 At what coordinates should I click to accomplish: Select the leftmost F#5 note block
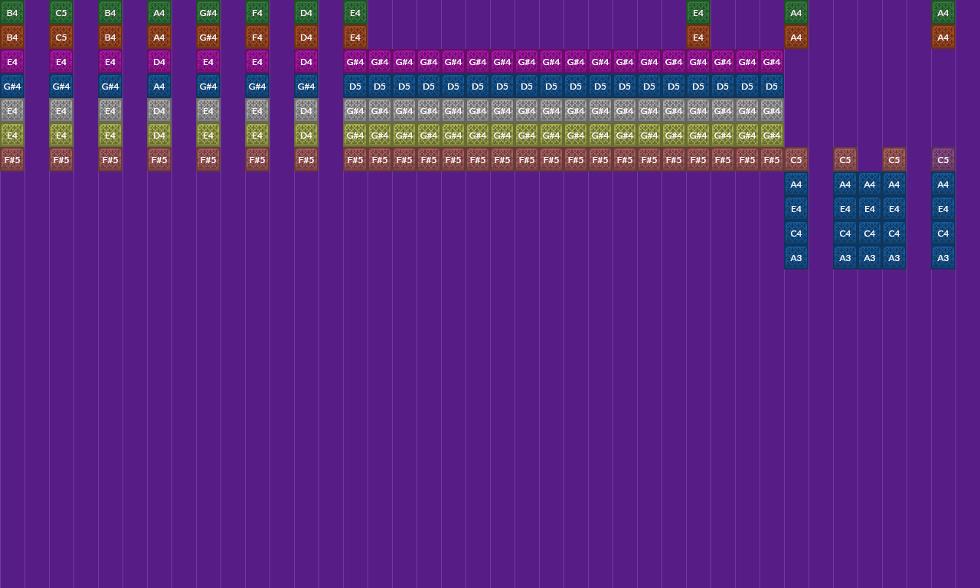pos(12,159)
